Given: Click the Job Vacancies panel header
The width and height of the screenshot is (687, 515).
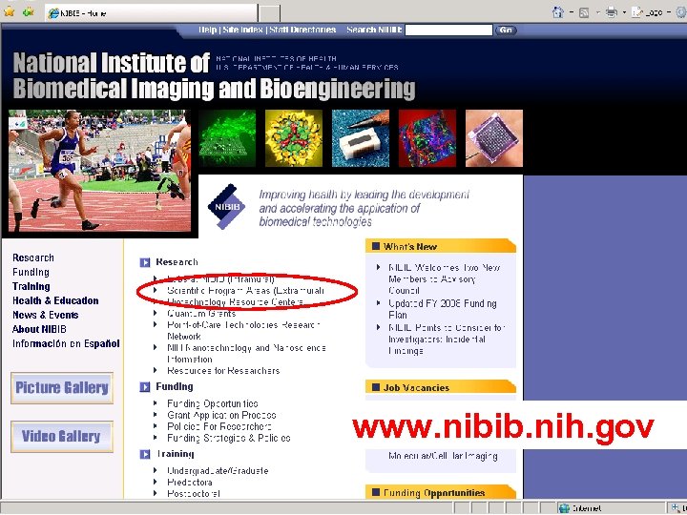Looking at the screenshot, I should click(x=441, y=387).
